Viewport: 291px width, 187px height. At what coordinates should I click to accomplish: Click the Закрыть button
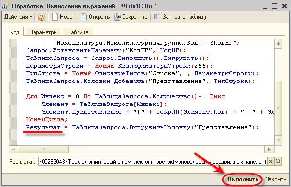[276, 179]
